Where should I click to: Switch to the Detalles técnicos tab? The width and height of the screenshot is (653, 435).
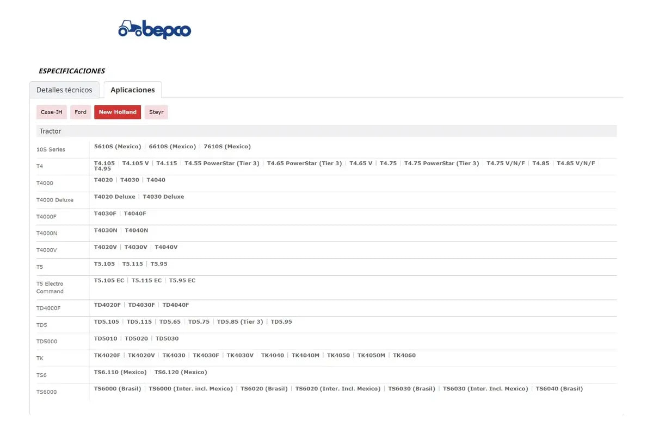pos(64,90)
